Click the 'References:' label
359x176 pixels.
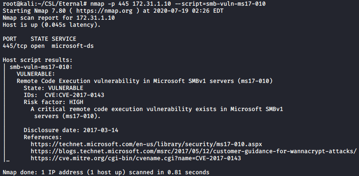pyautogui.click(x=42, y=137)
